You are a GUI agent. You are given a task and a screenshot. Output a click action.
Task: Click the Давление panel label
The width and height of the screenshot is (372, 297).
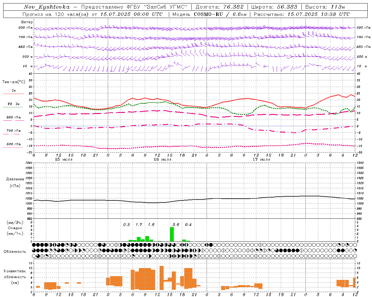[15, 179]
